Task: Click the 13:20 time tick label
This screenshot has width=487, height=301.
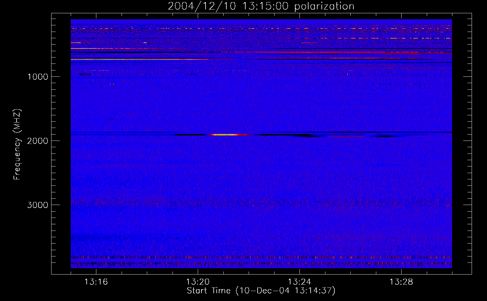Action: [198, 282]
